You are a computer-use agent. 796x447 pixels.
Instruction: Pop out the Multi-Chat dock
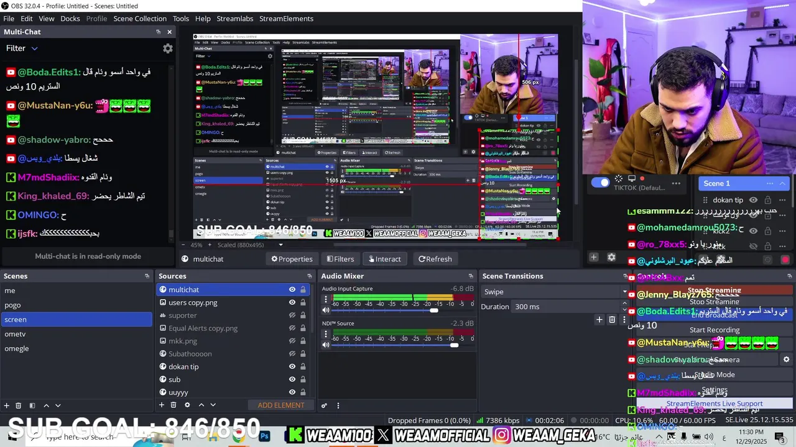[158, 32]
